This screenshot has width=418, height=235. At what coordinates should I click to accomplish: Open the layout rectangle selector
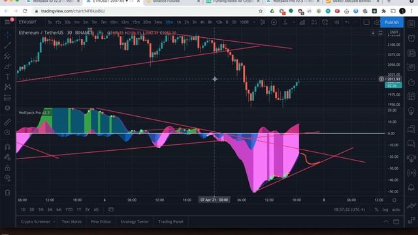(366, 22)
